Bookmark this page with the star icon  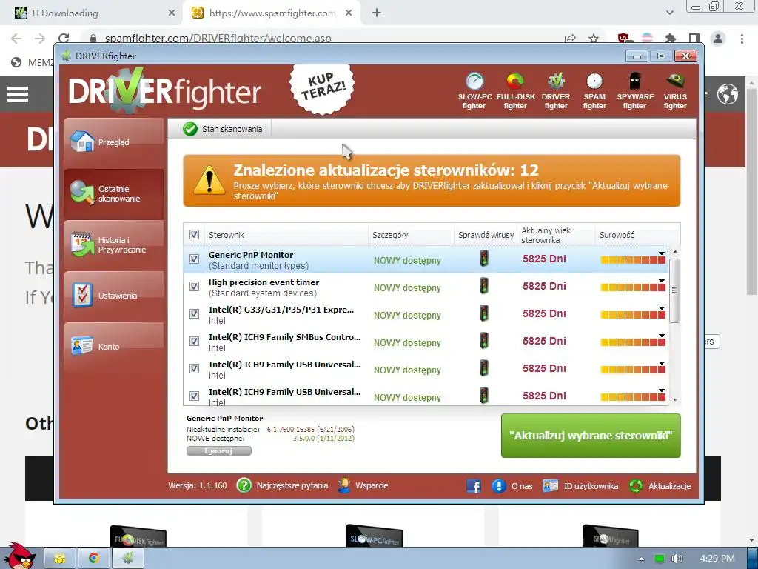click(x=594, y=39)
